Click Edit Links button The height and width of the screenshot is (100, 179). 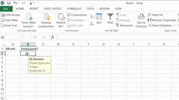coord(75,25)
